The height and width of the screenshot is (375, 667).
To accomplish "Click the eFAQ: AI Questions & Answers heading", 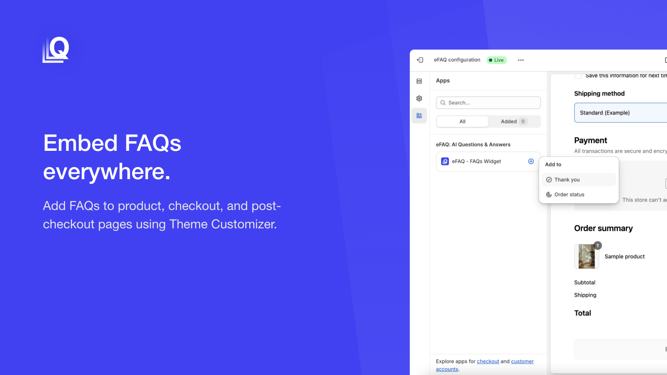I will pos(473,145).
